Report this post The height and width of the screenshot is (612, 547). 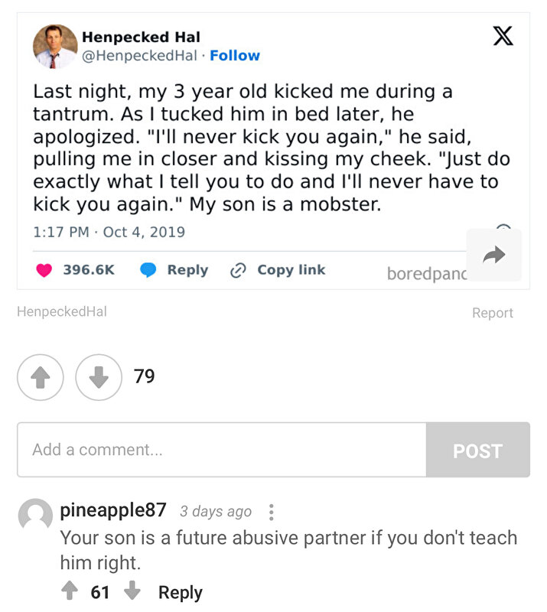(493, 313)
